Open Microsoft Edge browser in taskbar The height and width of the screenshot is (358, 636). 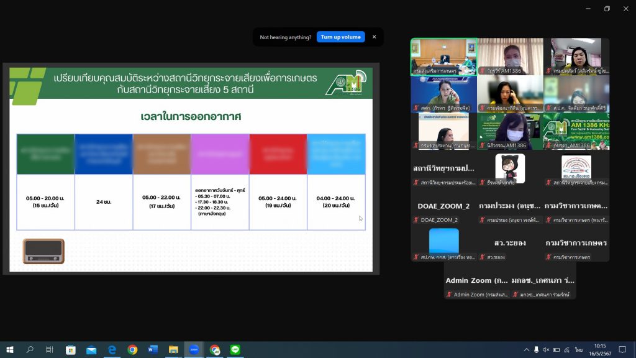point(112,350)
